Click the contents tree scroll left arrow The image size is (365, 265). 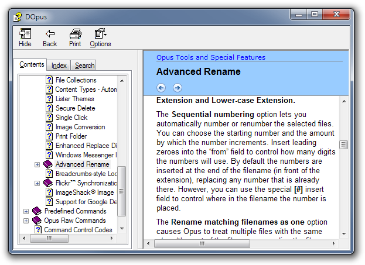pos(24,238)
